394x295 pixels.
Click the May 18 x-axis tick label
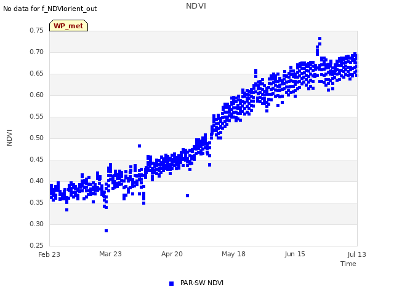coord(233,254)
